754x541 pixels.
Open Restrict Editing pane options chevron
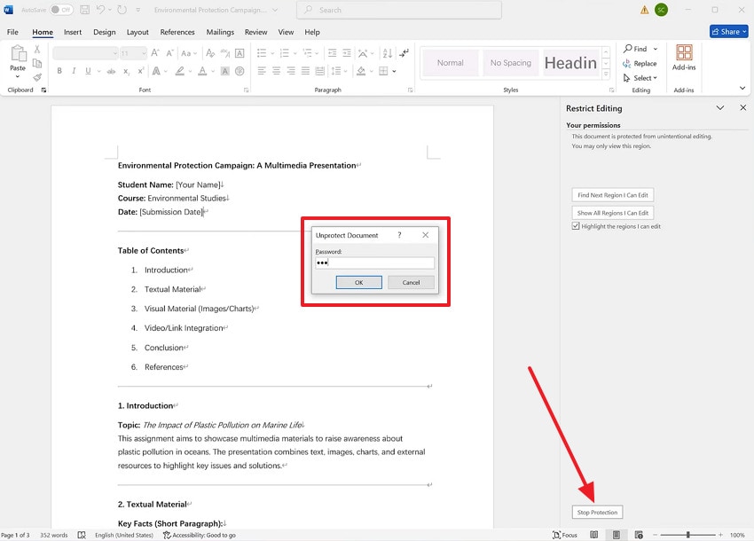point(720,107)
